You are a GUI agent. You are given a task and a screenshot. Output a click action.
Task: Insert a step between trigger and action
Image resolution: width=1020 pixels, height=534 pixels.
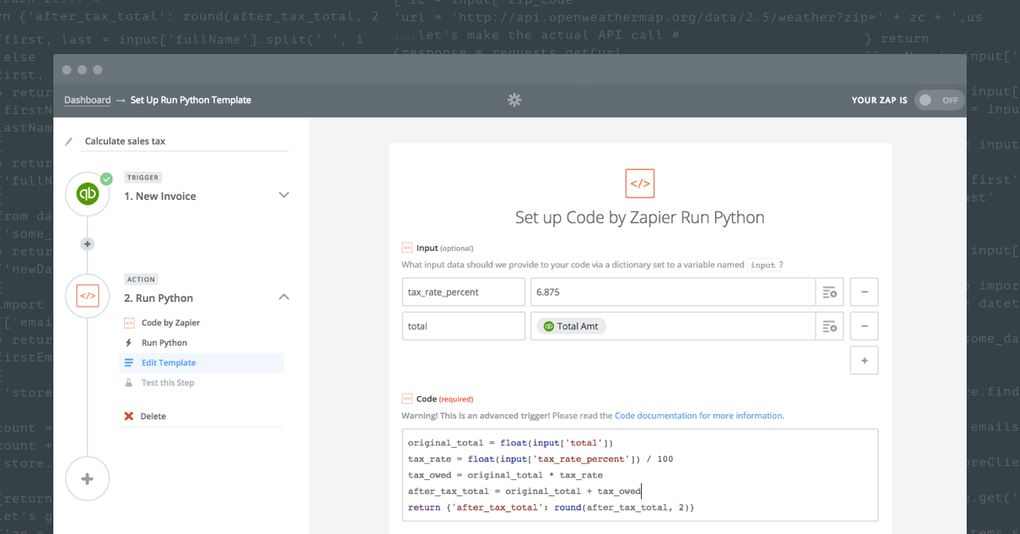click(87, 244)
